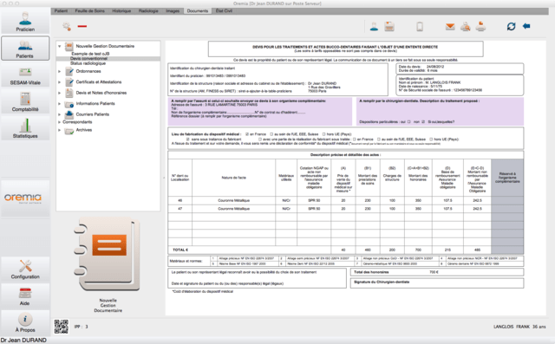Click the gear settings icon in document toolbar
Screen dimensions: 555x344
(x=67, y=26)
